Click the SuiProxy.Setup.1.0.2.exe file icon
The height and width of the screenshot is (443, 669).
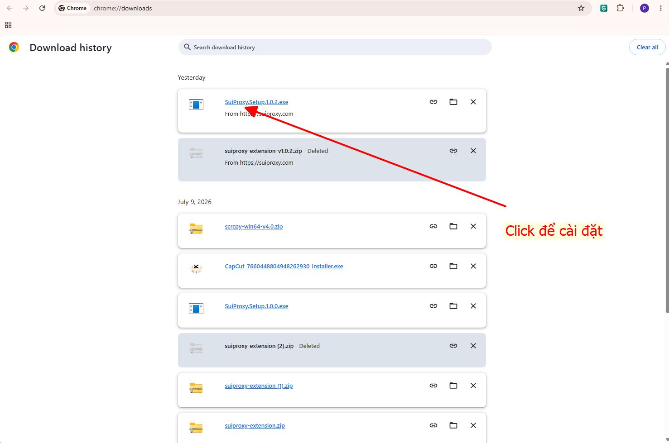(x=196, y=105)
